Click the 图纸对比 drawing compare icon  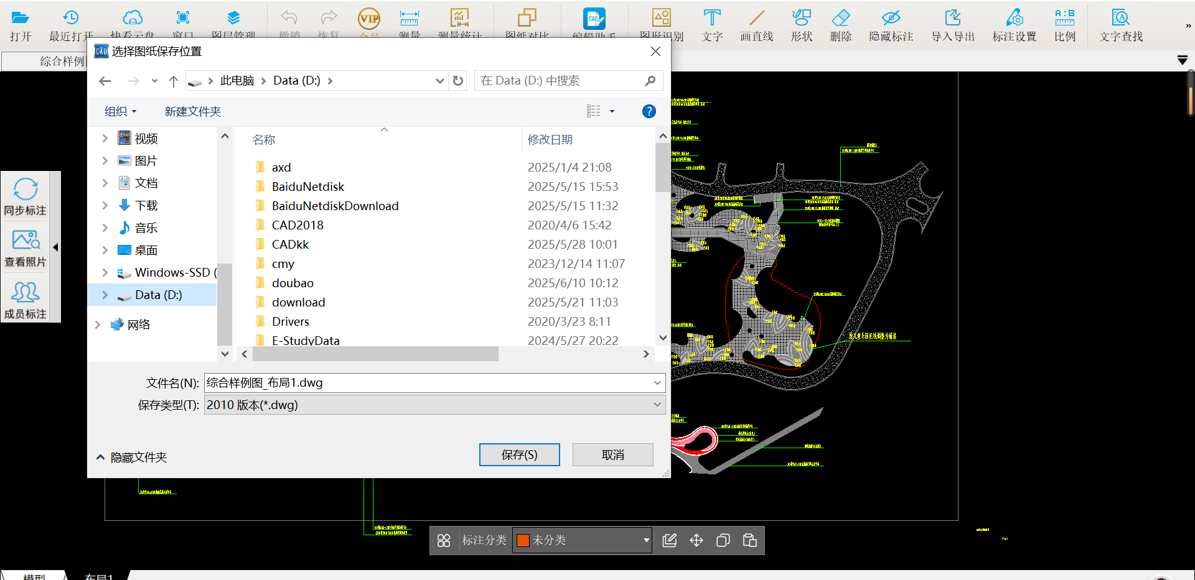coord(527,19)
